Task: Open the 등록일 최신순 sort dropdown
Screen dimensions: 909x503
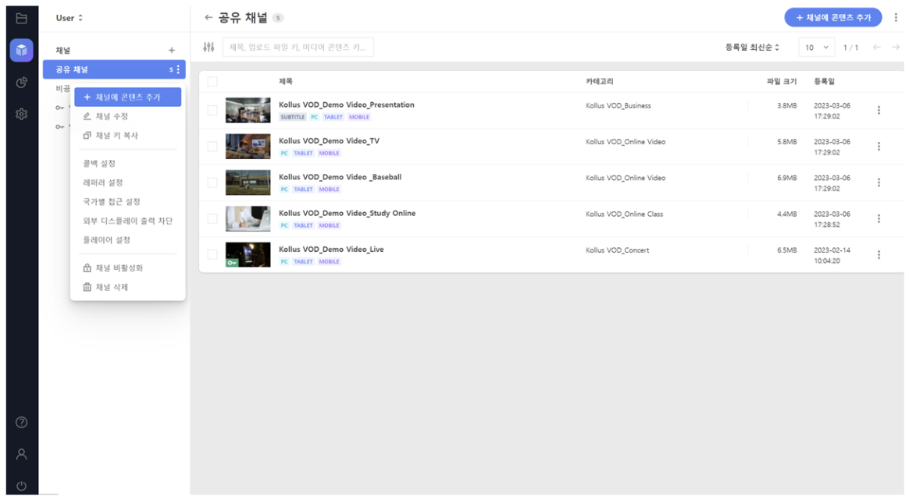Action: pos(752,48)
